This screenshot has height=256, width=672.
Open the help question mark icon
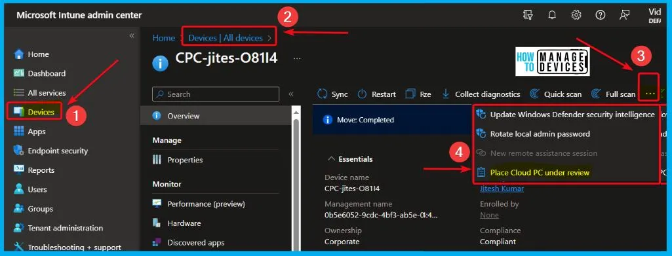600,15
